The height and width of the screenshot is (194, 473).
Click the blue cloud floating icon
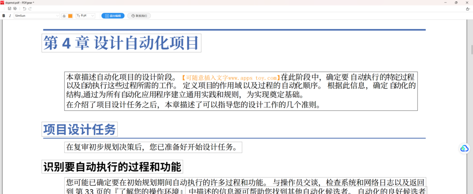pyautogui.click(x=465, y=148)
